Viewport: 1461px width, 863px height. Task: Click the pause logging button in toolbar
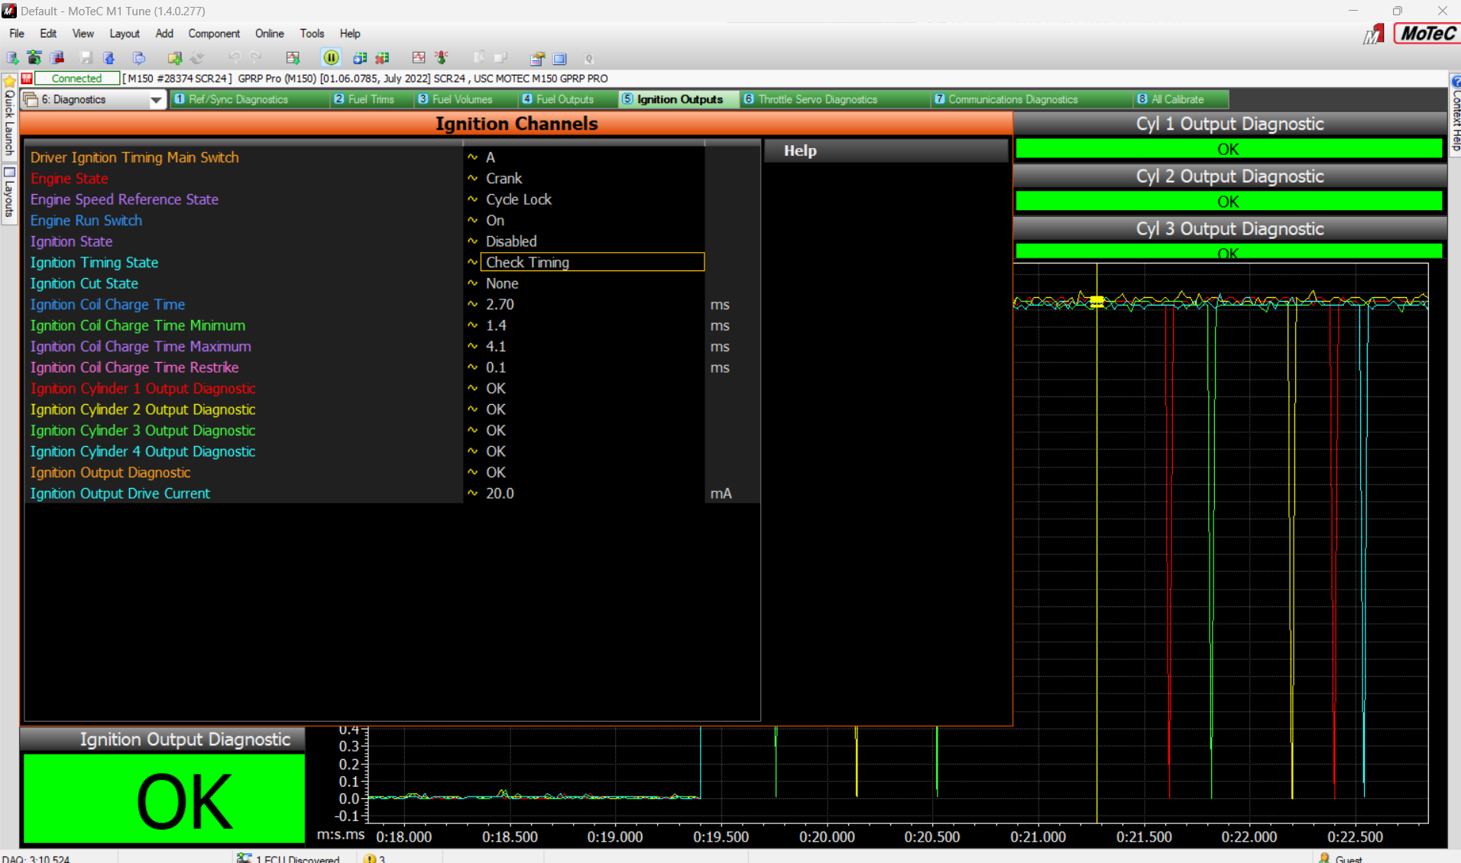(331, 57)
